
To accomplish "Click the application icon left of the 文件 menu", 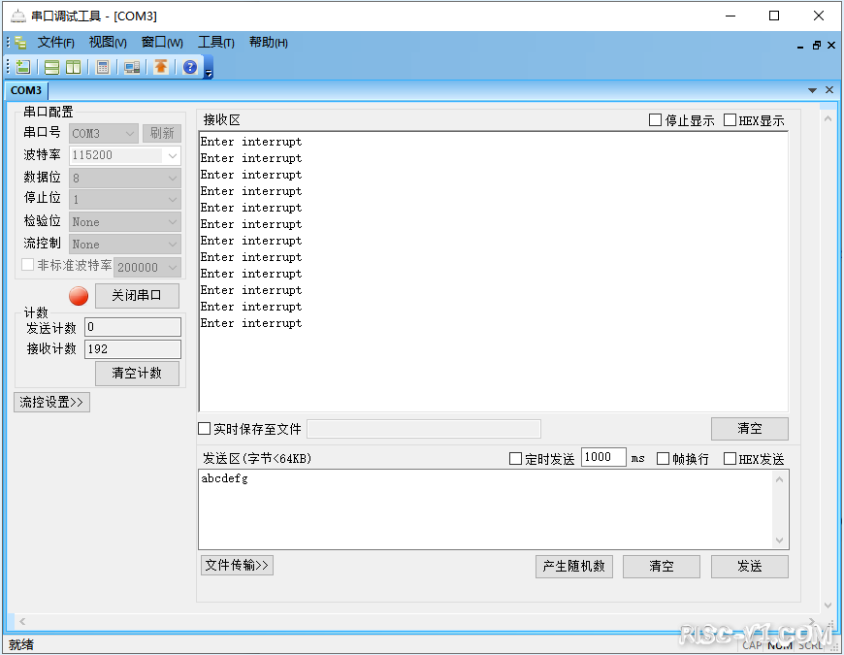I will coord(20,43).
